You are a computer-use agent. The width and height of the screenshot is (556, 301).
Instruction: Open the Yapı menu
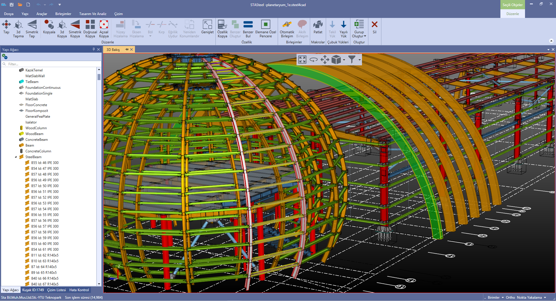(x=25, y=14)
